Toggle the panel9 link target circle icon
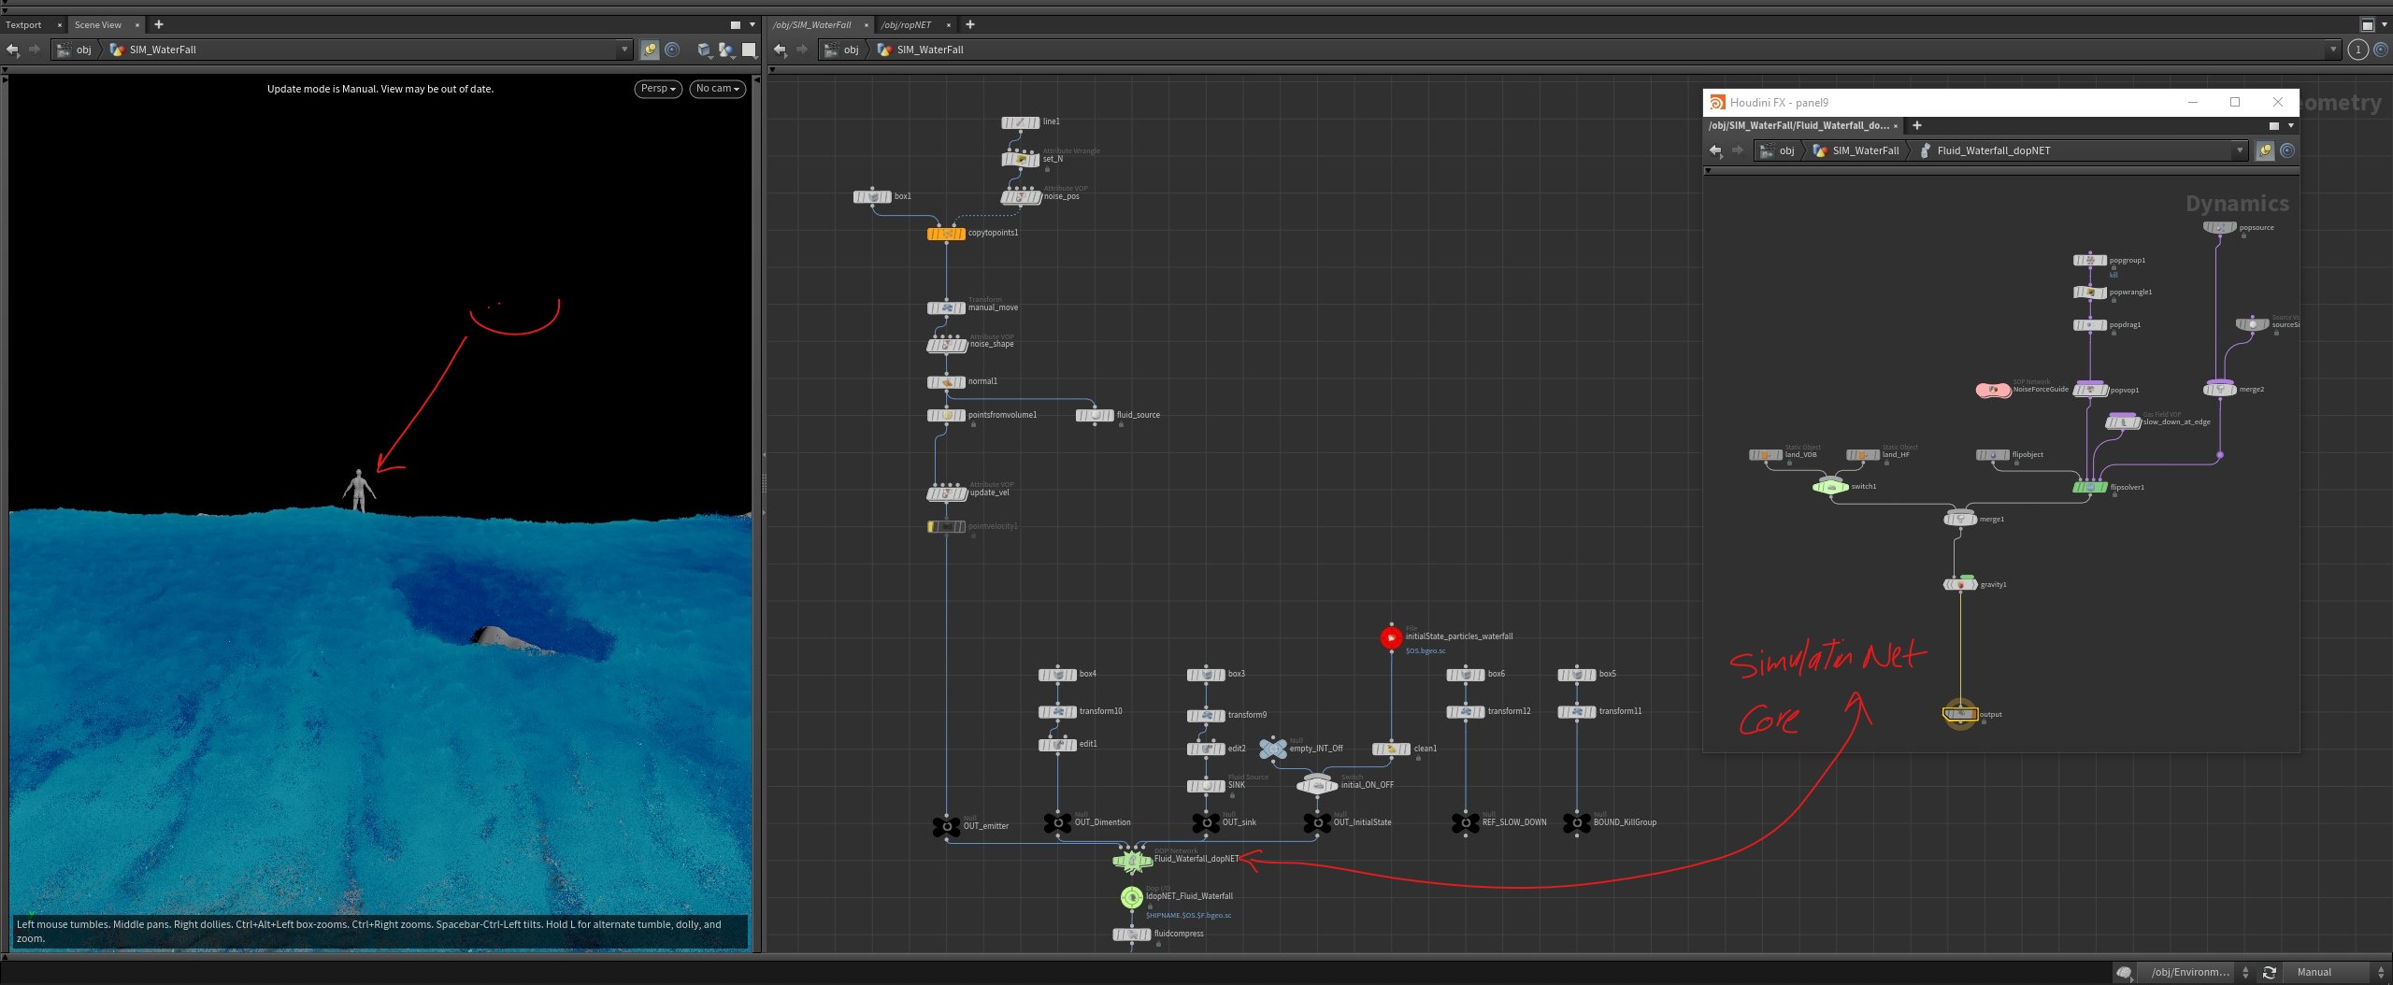 (2287, 150)
